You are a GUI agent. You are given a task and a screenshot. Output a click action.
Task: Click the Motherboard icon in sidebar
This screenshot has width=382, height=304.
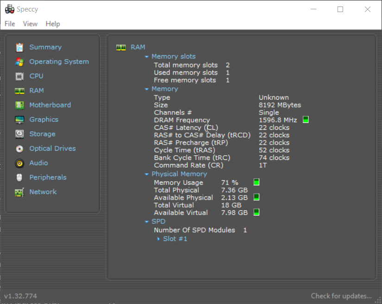[x=19, y=105]
